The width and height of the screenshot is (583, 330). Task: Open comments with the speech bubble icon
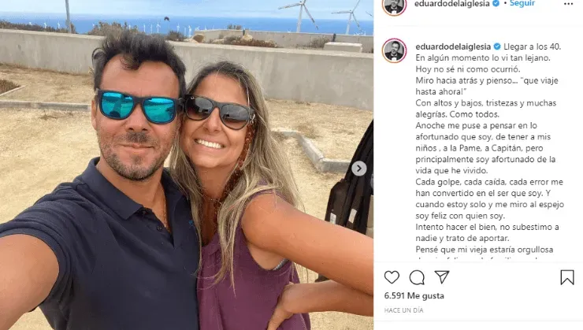pyautogui.click(x=417, y=277)
